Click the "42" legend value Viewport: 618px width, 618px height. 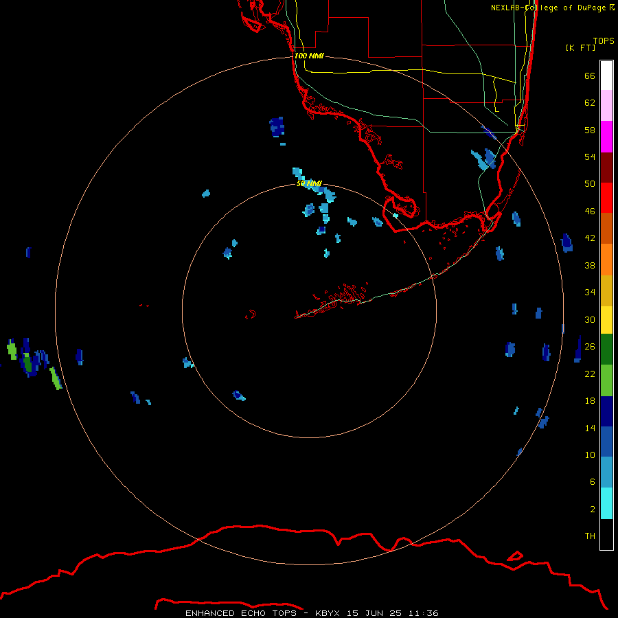pos(590,238)
